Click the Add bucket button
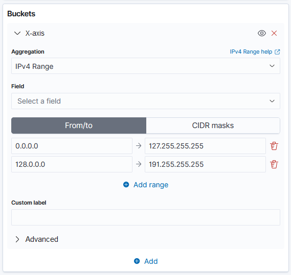291x275 pixels. point(146,261)
